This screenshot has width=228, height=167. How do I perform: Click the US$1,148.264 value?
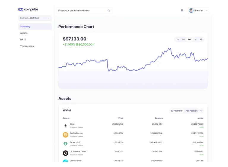click(x=198, y=143)
